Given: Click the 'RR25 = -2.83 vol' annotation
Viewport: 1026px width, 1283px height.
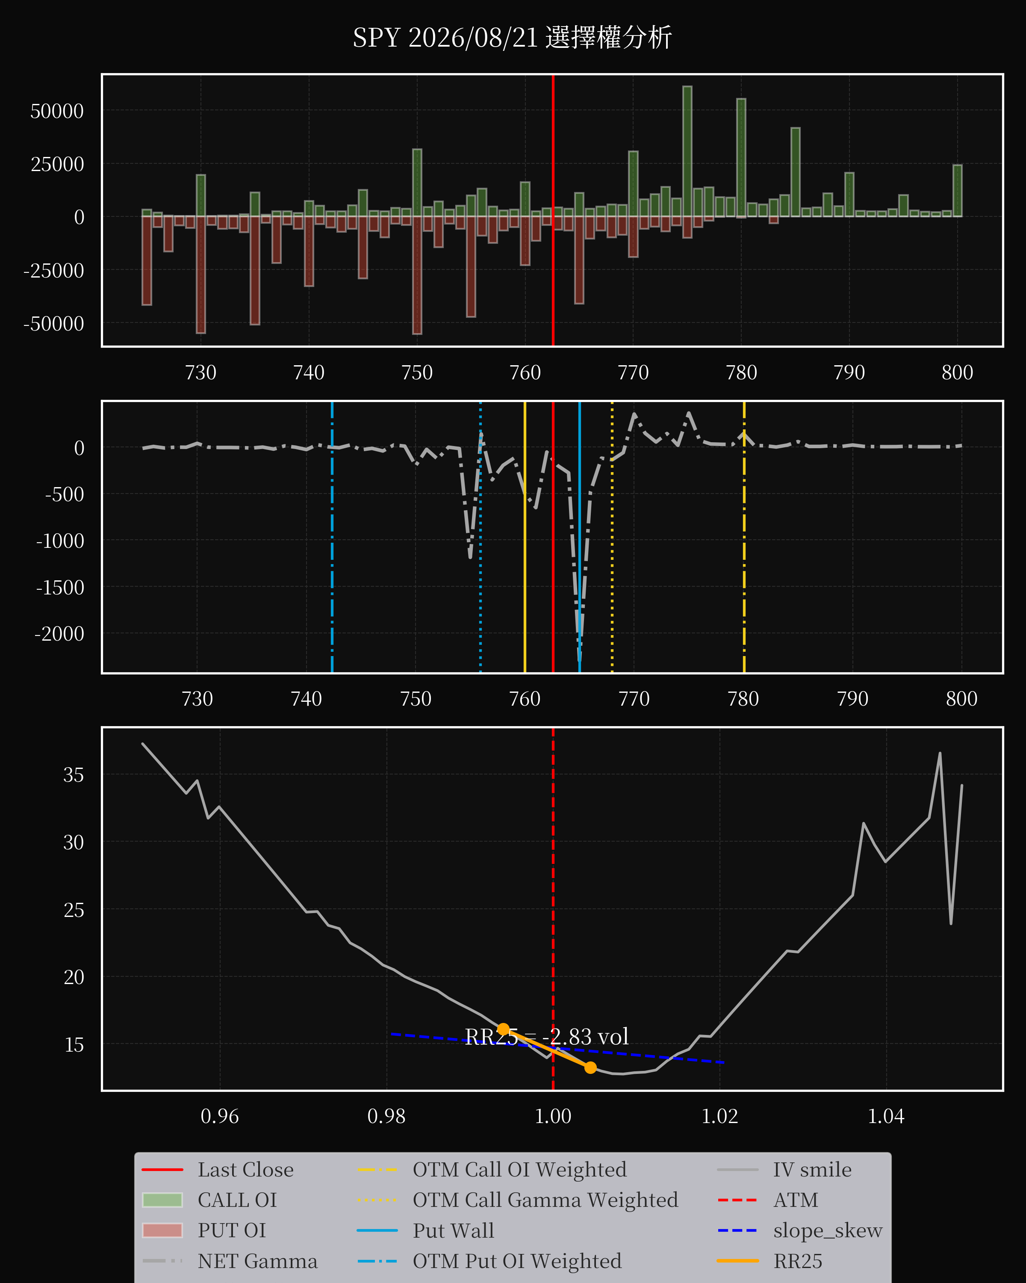Looking at the screenshot, I should [547, 1037].
